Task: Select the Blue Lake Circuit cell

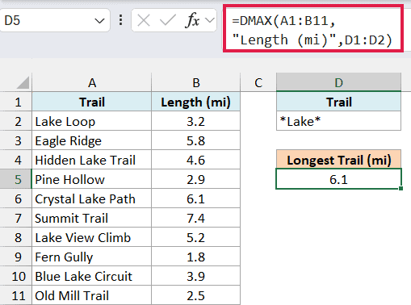Action: pyautogui.click(x=92, y=276)
